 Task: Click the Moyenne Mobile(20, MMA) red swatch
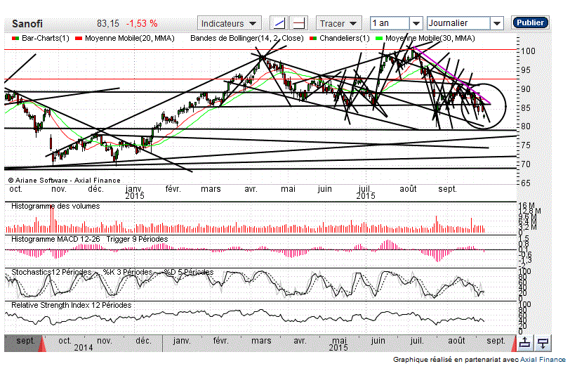pos(78,39)
